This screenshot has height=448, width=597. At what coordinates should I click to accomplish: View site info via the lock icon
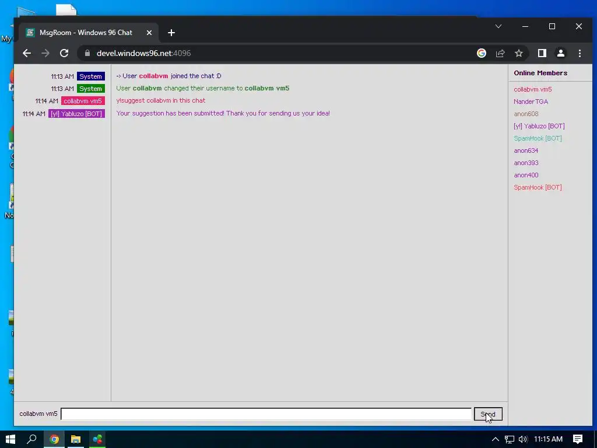(87, 53)
